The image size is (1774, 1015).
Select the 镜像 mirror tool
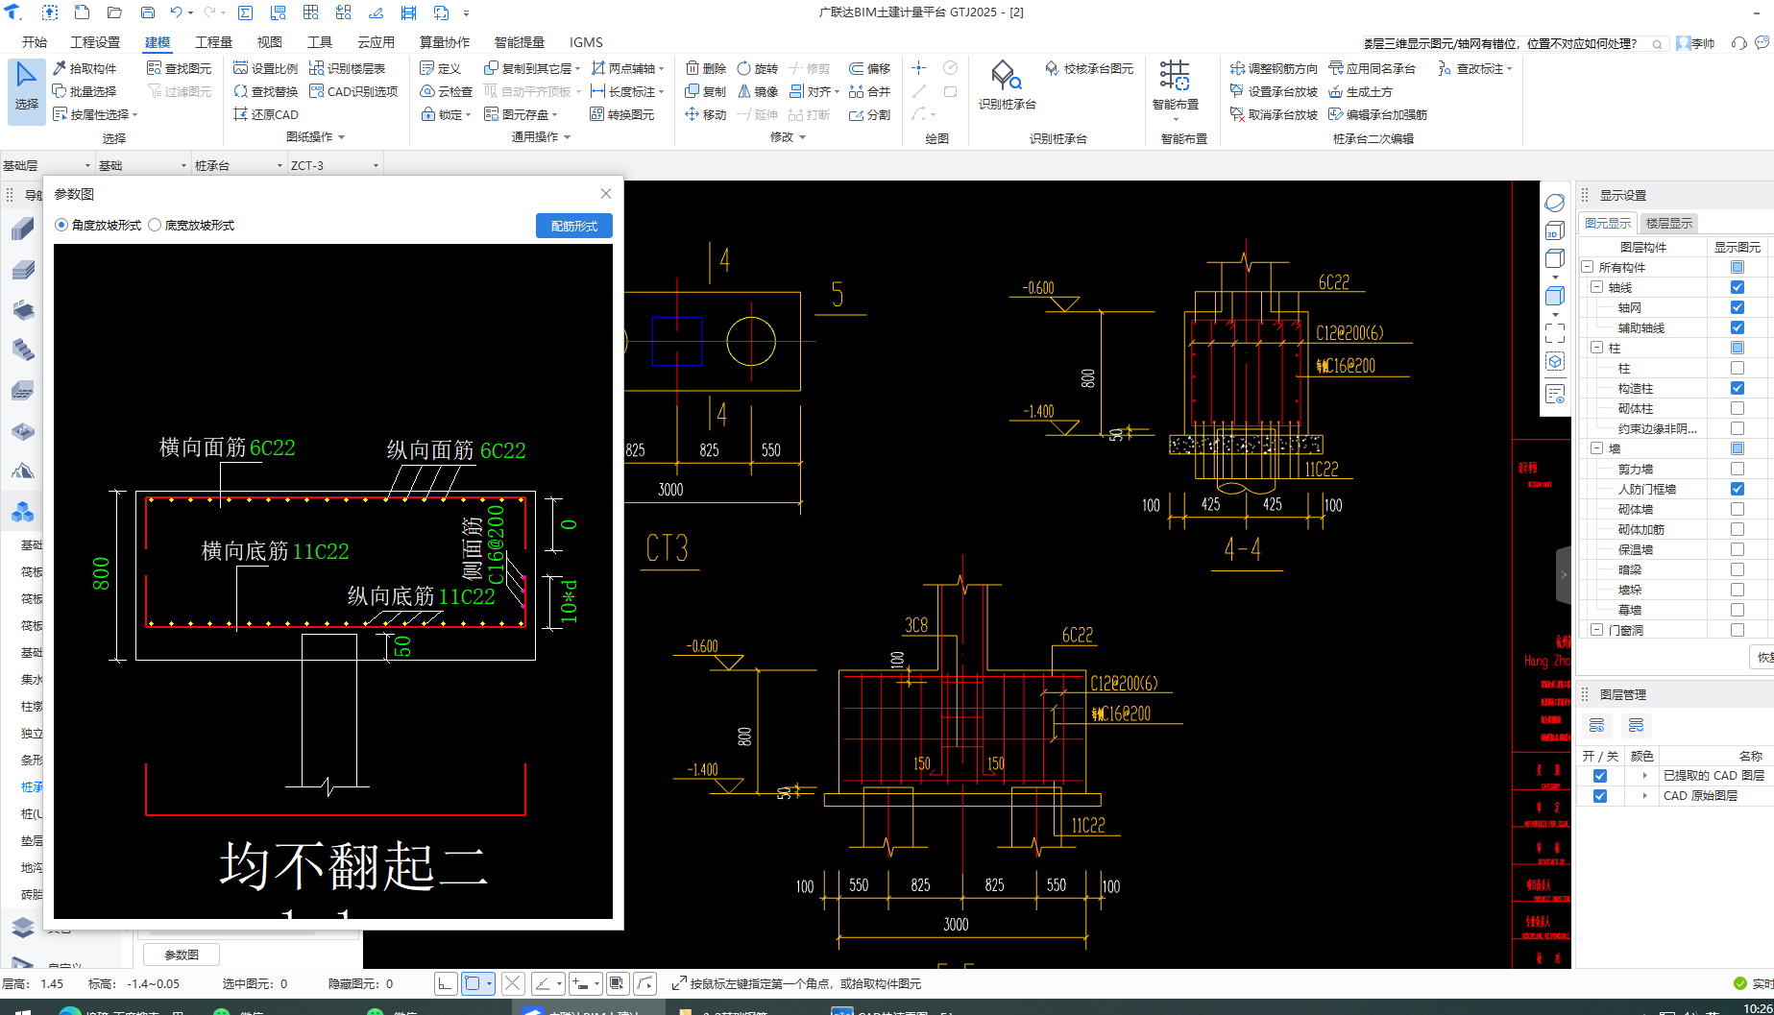[x=758, y=91]
